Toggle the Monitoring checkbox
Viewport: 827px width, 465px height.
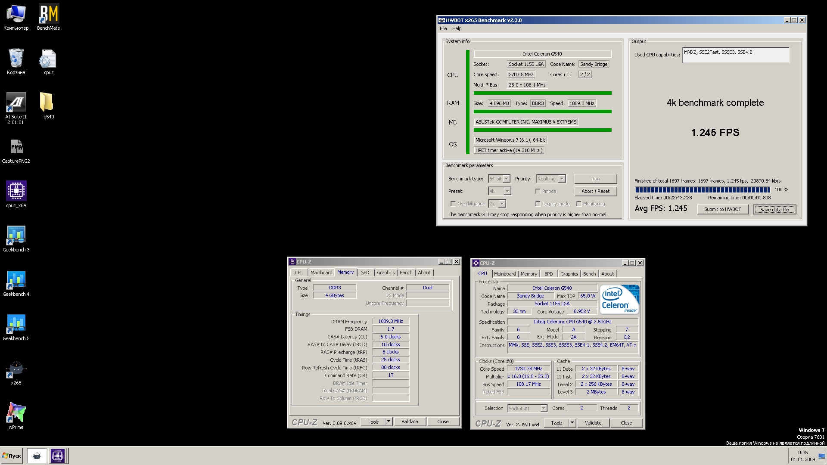point(579,204)
